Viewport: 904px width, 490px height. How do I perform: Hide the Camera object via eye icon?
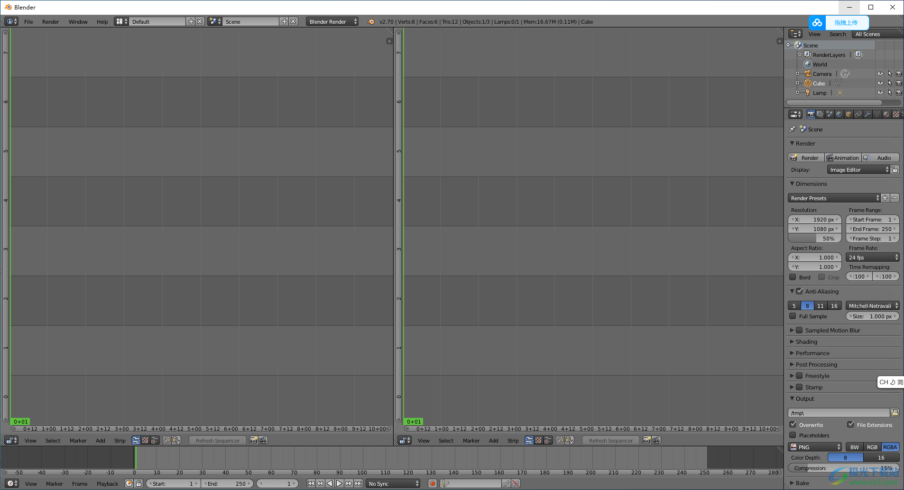coord(880,74)
